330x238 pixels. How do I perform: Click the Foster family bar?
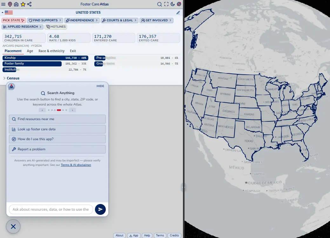(45, 64)
